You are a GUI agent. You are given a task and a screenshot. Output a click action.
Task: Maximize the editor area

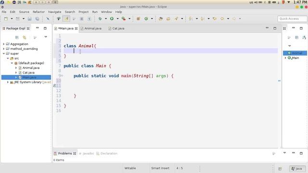[275, 28]
